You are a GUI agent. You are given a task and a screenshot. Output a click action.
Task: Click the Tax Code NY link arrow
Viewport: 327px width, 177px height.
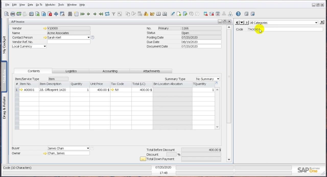pos(112,90)
